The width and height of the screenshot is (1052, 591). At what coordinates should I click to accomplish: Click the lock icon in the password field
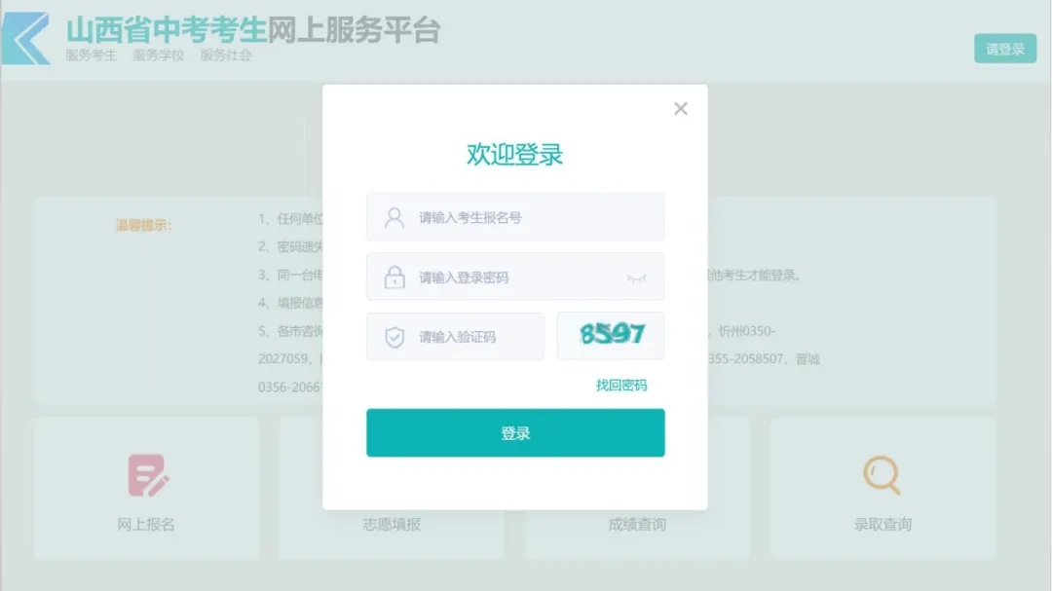click(394, 277)
